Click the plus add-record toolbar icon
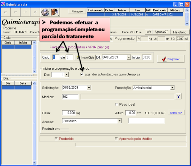191x166 pixels. (6, 12)
